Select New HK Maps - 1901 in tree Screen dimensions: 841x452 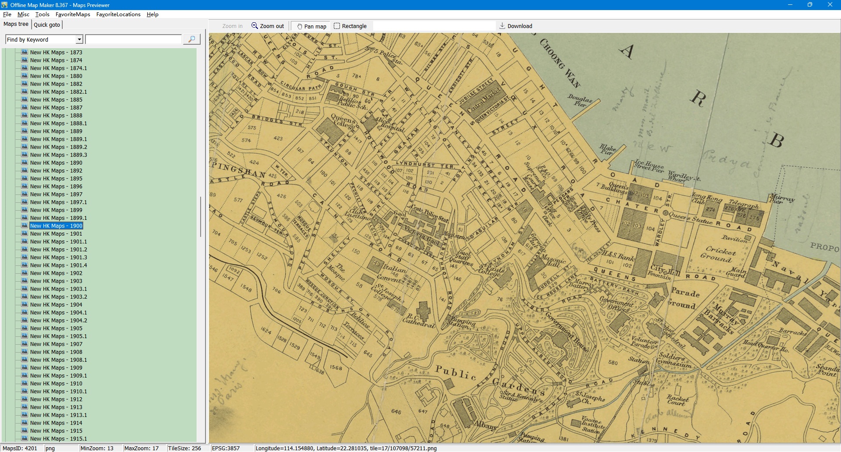pyautogui.click(x=56, y=234)
